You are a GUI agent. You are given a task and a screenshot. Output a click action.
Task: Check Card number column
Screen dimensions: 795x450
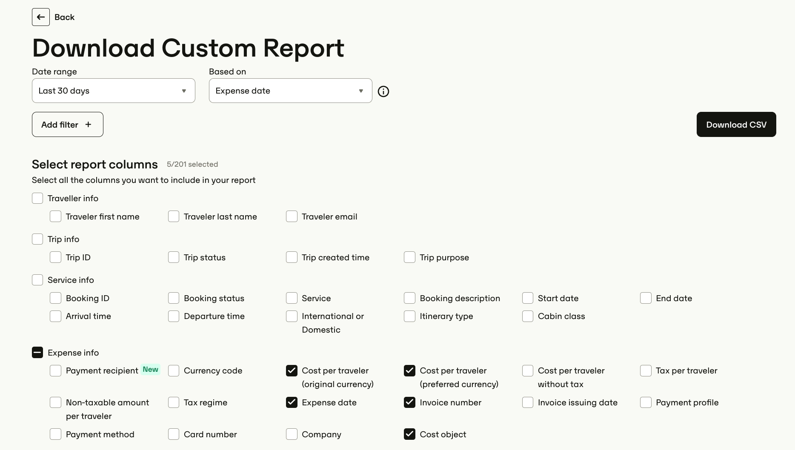point(174,434)
